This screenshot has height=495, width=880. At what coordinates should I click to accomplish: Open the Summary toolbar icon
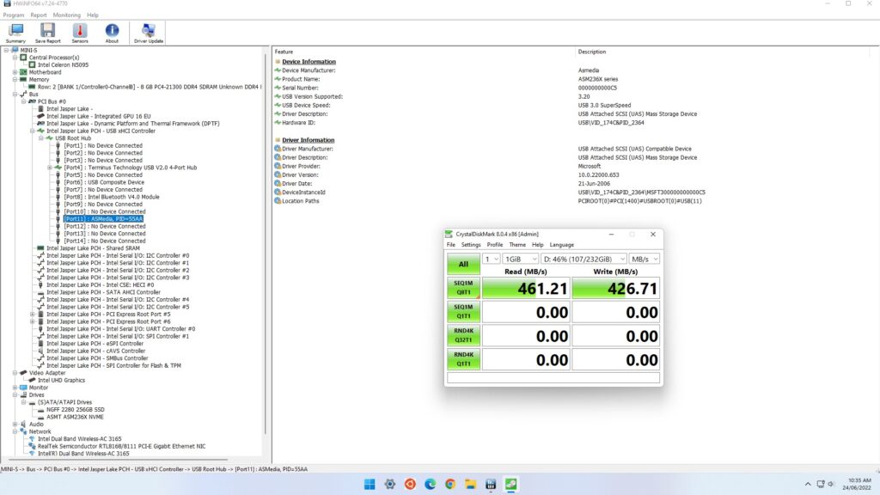click(15, 33)
